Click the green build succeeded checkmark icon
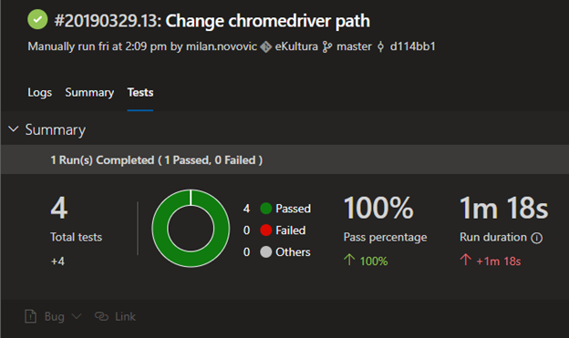 pyautogui.click(x=37, y=19)
